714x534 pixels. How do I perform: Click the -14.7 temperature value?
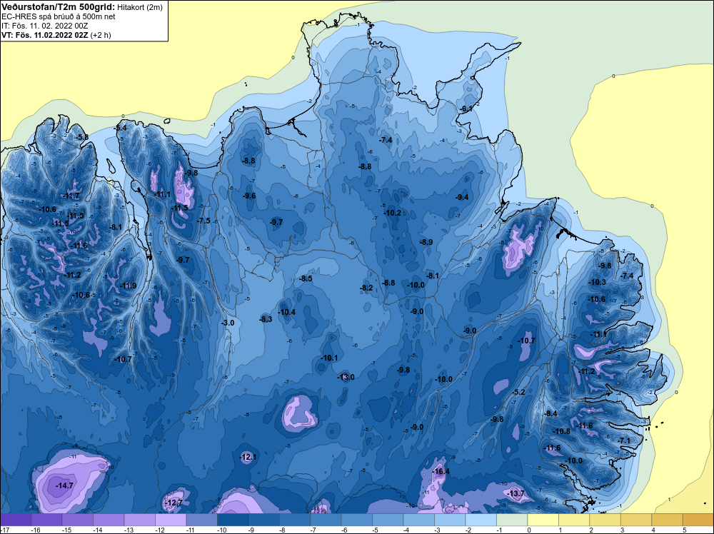(64, 485)
